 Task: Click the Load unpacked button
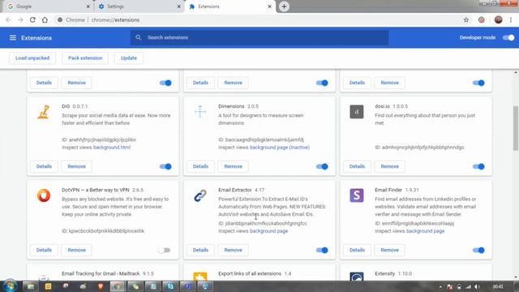click(32, 58)
